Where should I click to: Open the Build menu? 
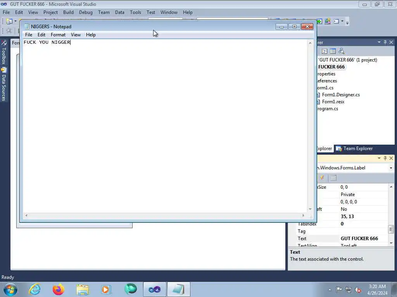68,12
